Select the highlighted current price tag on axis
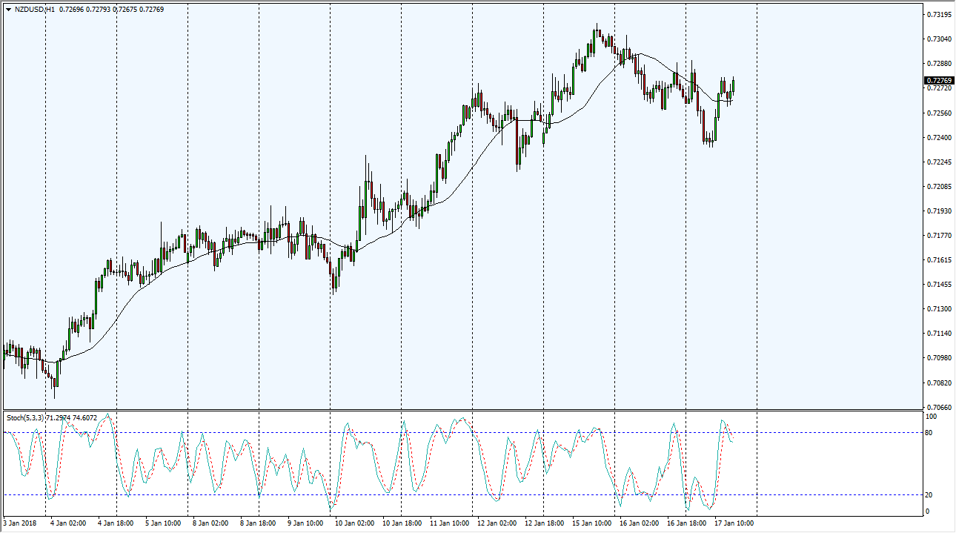This screenshot has height=533, width=956. 938,80
